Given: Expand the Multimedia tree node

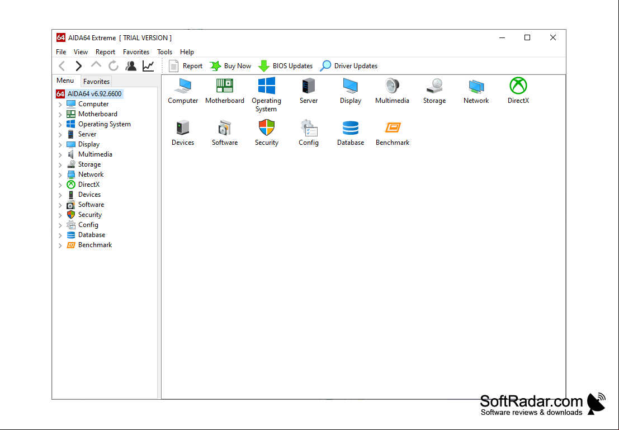Looking at the screenshot, I should coord(60,155).
